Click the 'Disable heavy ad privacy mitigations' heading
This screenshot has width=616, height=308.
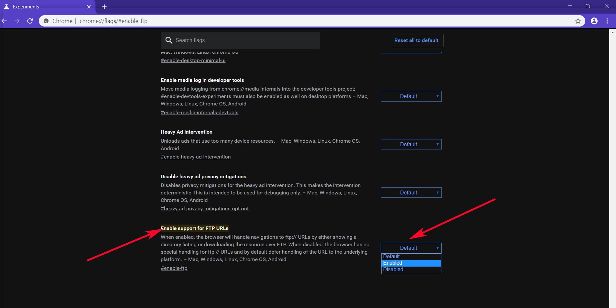point(203,177)
